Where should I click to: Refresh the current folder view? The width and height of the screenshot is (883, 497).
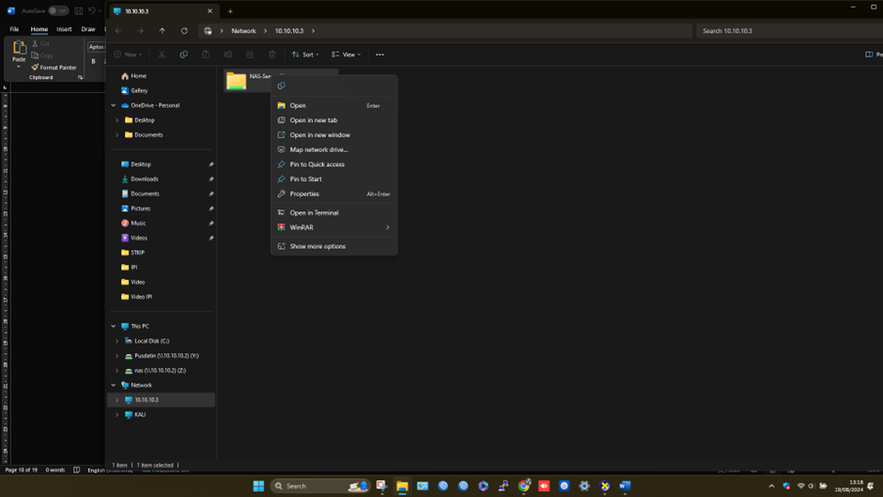184,31
